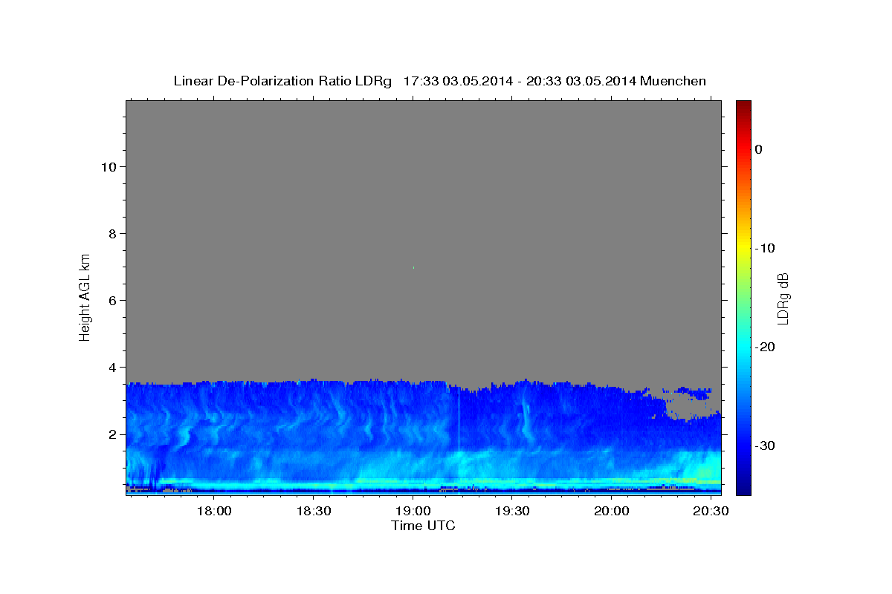Click the height label 4
The height and width of the screenshot is (594, 892).
(x=111, y=367)
